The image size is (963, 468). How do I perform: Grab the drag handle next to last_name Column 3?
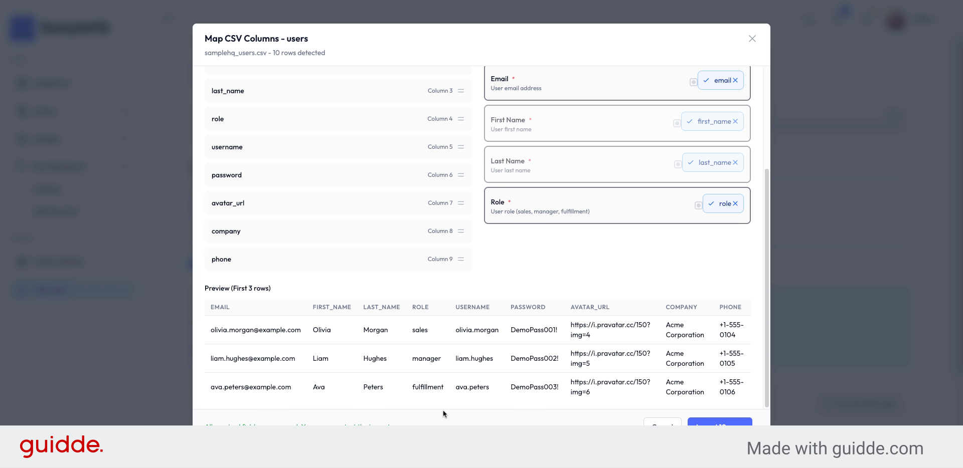461,91
